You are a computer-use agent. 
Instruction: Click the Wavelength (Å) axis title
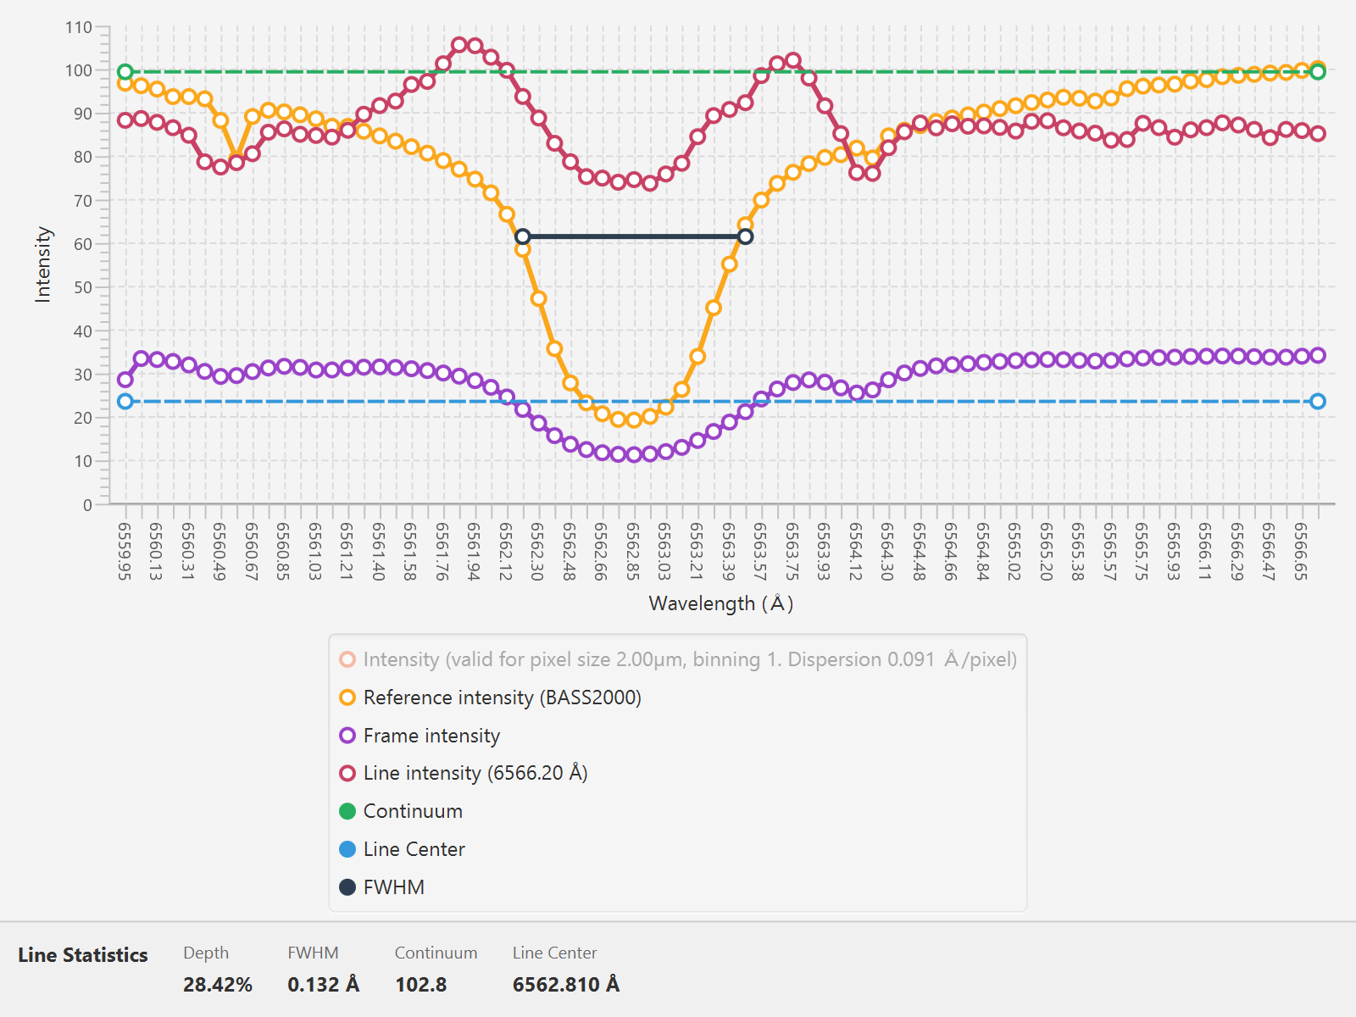[721, 603]
